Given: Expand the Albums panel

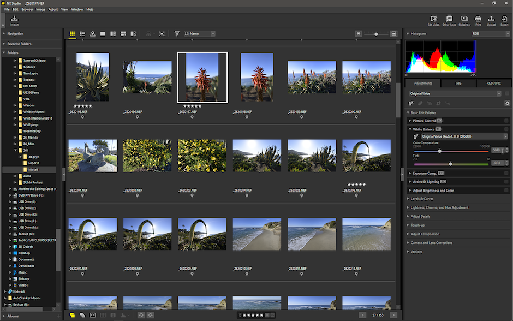Looking at the screenshot, I should [x=4, y=316].
